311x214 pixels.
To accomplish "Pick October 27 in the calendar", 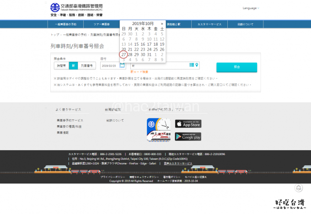I will click(x=123, y=54).
